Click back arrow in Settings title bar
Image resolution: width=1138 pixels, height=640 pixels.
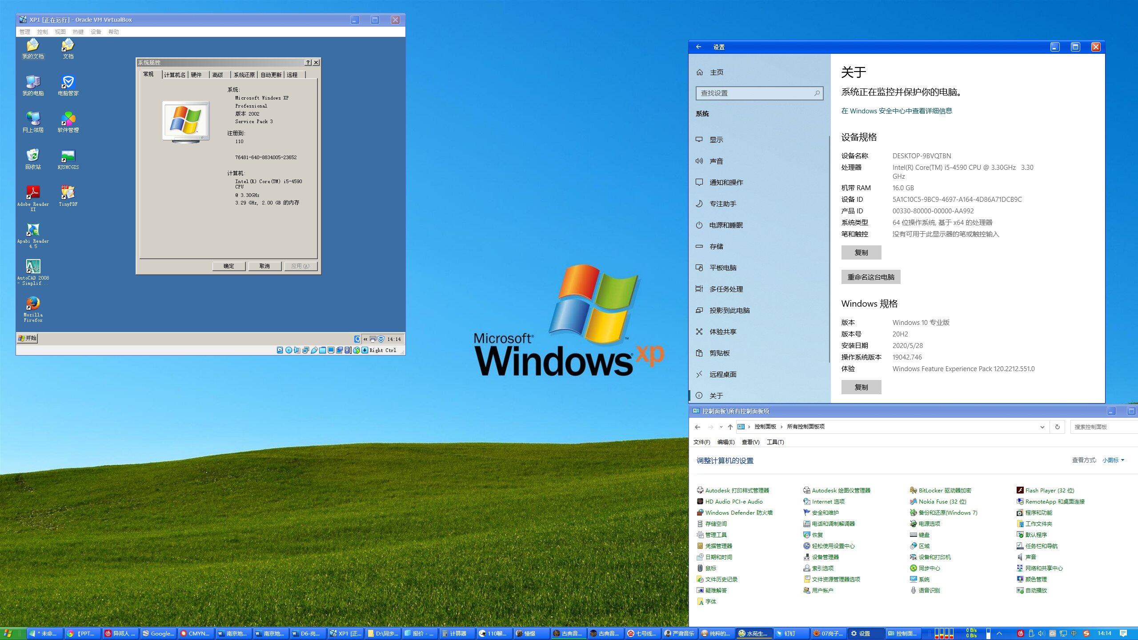(698, 47)
